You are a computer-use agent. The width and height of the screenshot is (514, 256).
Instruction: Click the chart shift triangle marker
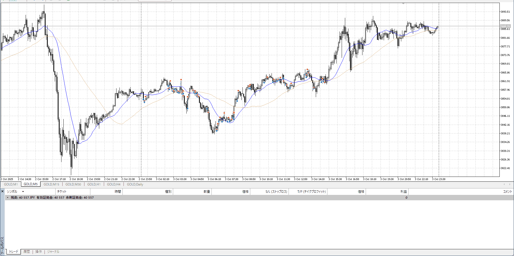(403, 4)
